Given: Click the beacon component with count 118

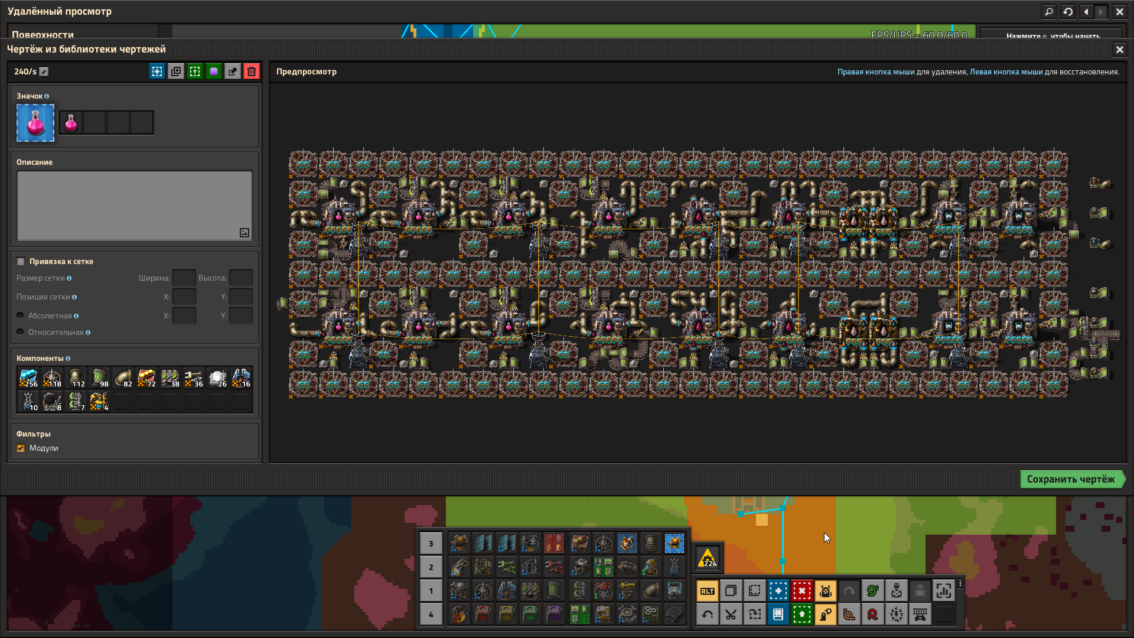Looking at the screenshot, I should [52, 378].
